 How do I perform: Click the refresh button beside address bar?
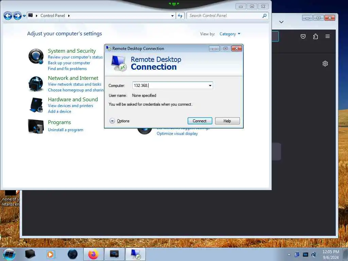(x=180, y=16)
